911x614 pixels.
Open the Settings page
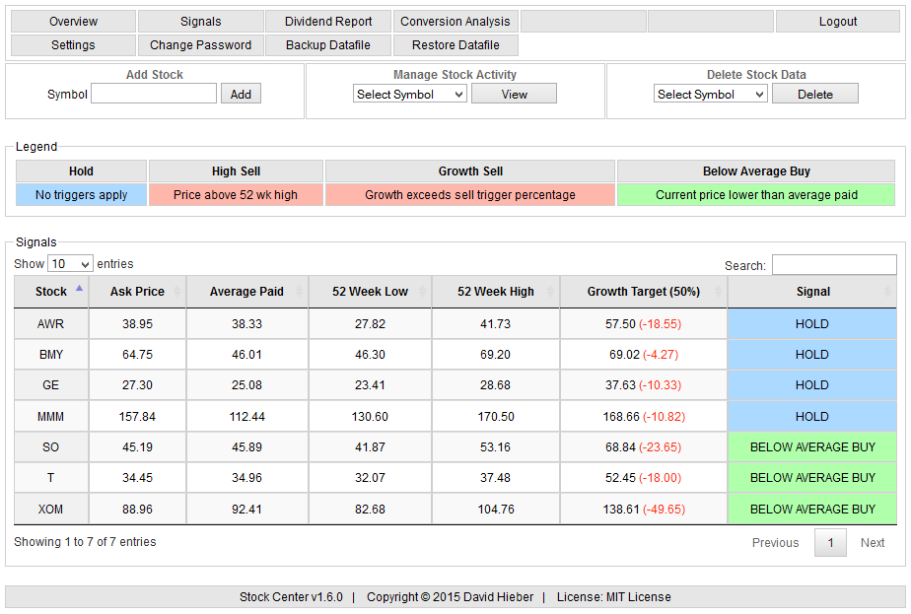coord(73,44)
